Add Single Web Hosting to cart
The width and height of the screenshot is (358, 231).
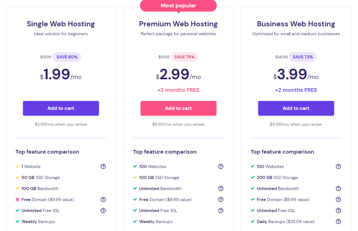pyautogui.click(x=61, y=108)
